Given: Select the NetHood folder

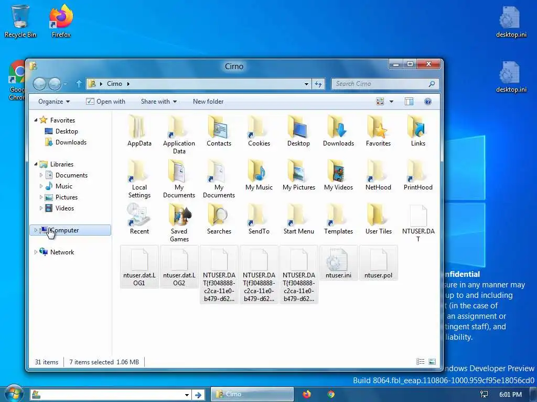Looking at the screenshot, I should (x=378, y=175).
